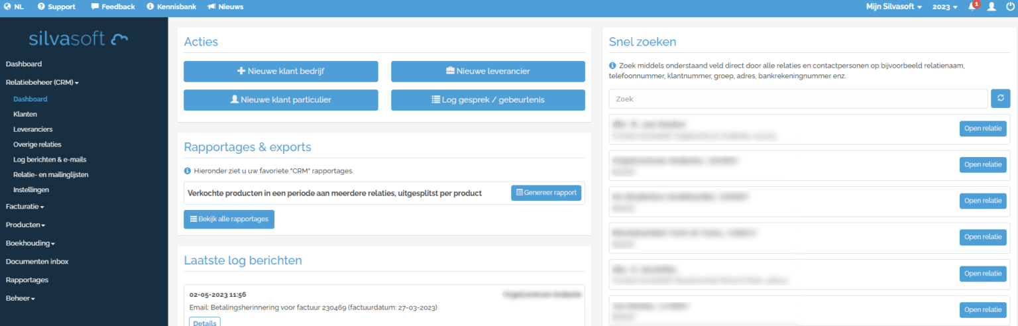This screenshot has width=1018, height=326.
Task: Open the 2023 year dropdown
Action: 944,7
